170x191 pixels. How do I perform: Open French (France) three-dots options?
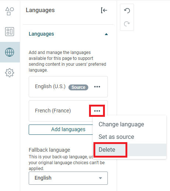click(97, 111)
